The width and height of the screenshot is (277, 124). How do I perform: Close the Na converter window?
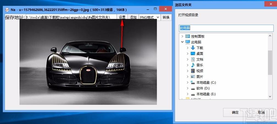165,9
